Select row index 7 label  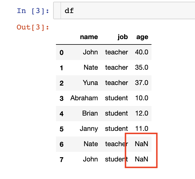click(62, 159)
